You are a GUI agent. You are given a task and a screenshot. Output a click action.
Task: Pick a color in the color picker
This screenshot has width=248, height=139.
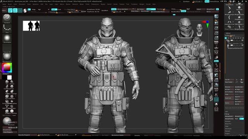point(7,68)
